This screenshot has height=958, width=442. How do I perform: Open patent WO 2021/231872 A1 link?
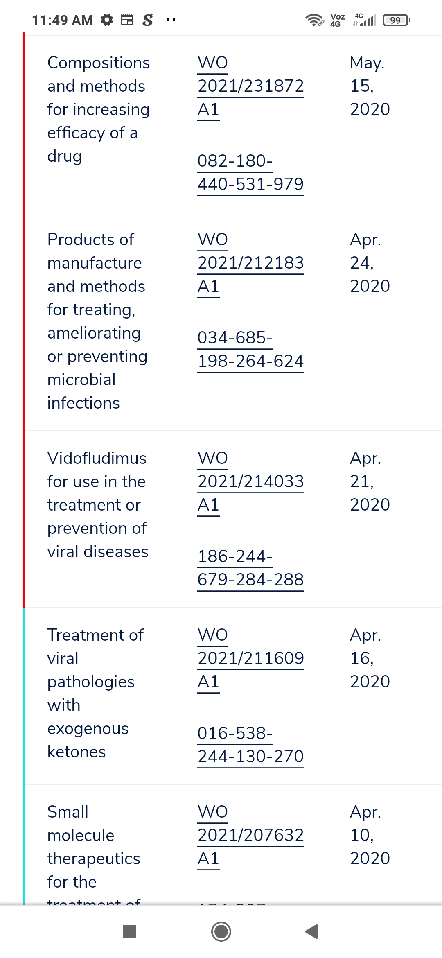pos(250,86)
